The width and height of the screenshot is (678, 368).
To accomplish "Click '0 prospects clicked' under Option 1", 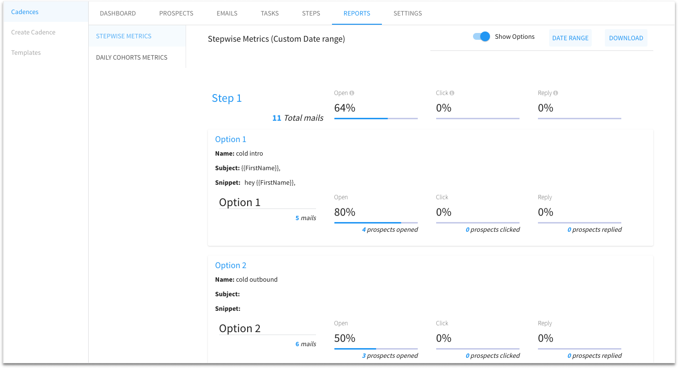I will (493, 230).
